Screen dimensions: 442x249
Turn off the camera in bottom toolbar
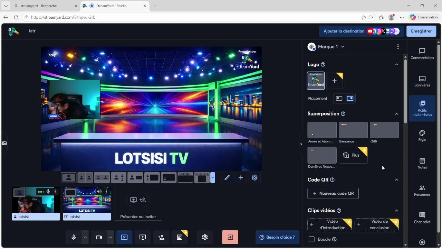99,237
